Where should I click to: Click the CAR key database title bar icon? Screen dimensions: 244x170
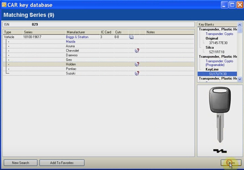click(4, 5)
